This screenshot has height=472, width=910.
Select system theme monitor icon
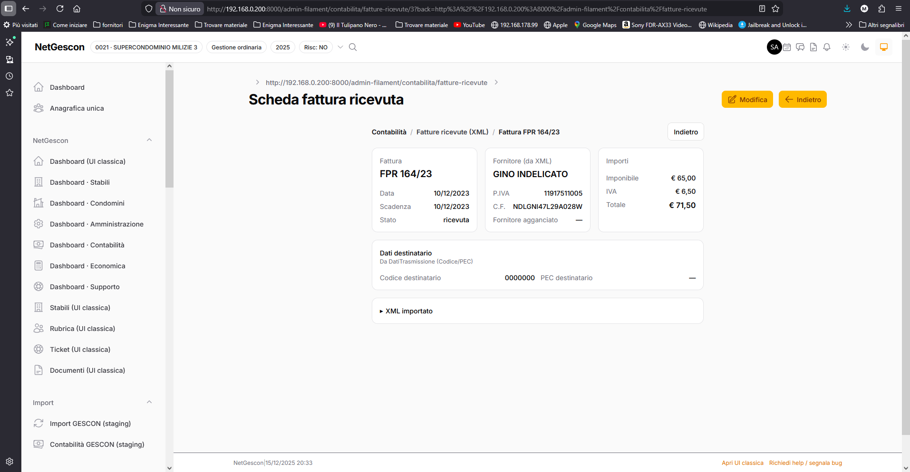tap(884, 47)
